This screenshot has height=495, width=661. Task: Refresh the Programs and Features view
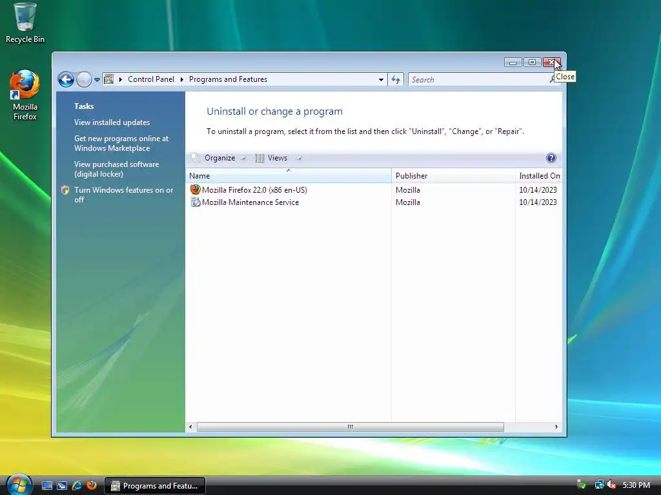[396, 79]
